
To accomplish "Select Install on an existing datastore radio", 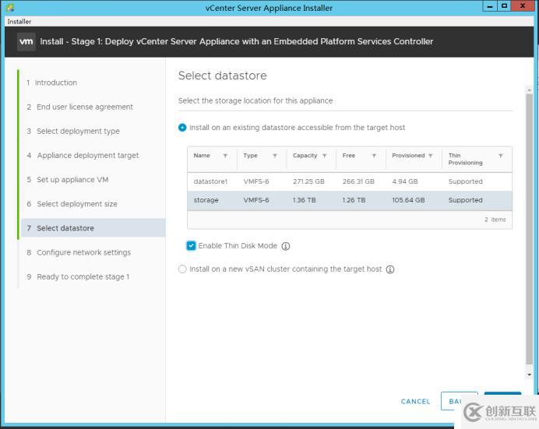I will [182, 128].
